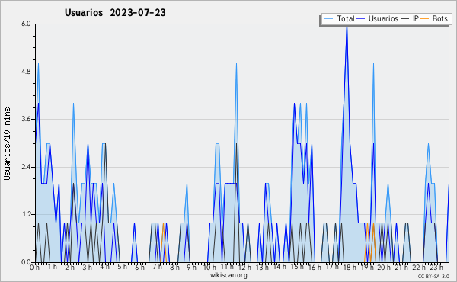457x282 pixels.
Task: Click the chart title Usuarios 2023-07-23
Action: point(115,13)
